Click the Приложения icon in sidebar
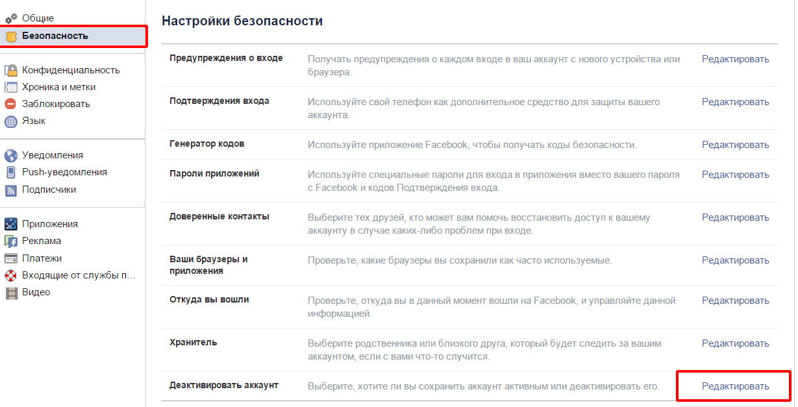798x407 pixels. [11, 224]
